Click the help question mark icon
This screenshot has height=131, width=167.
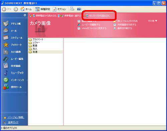coord(79,9)
